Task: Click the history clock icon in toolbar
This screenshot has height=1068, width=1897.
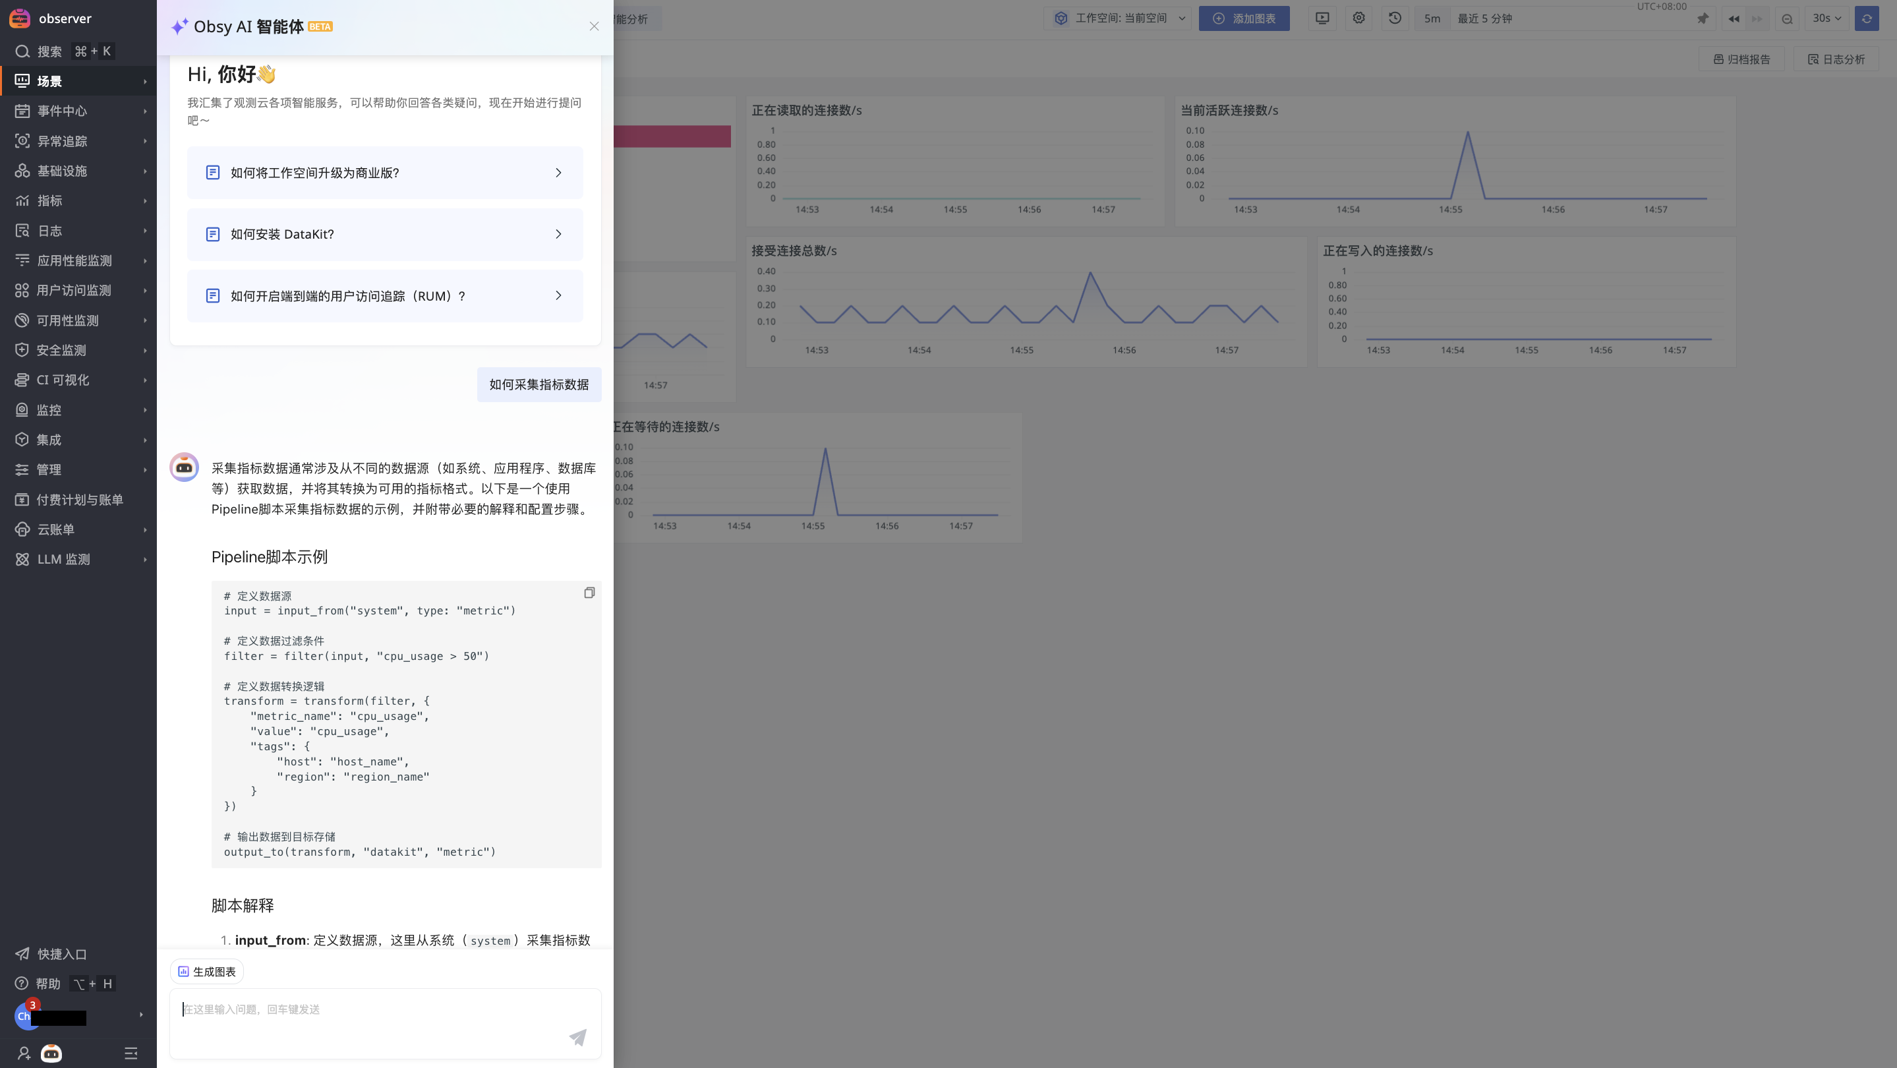Action: pos(1395,18)
